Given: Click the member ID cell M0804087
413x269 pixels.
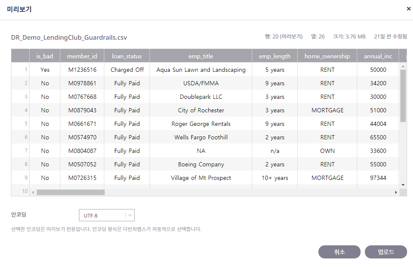Looking at the screenshot, I should pos(82,151).
